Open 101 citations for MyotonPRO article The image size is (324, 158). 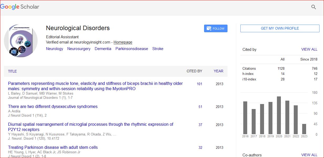(x=199, y=84)
